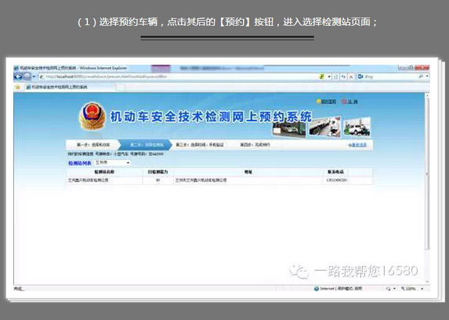The image size is (449, 320).
Task: Click the first vehicle photo thumbnail in banner
Action: pyautogui.click(x=289, y=130)
